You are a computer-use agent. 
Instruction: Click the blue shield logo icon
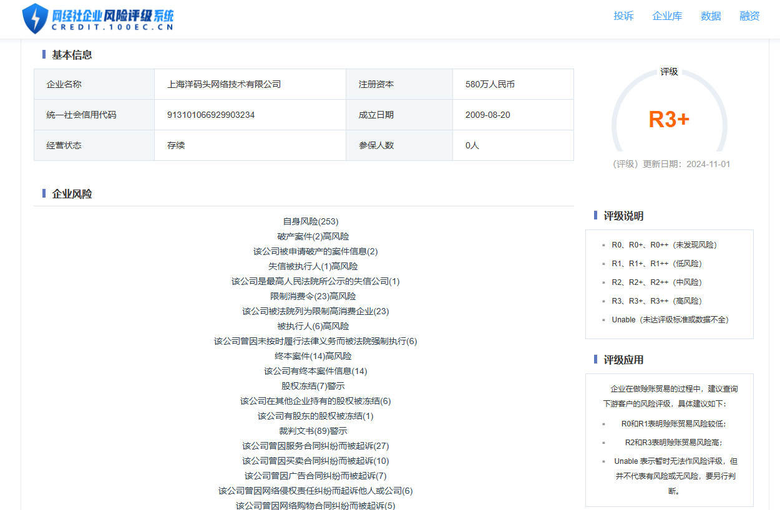(35, 18)
